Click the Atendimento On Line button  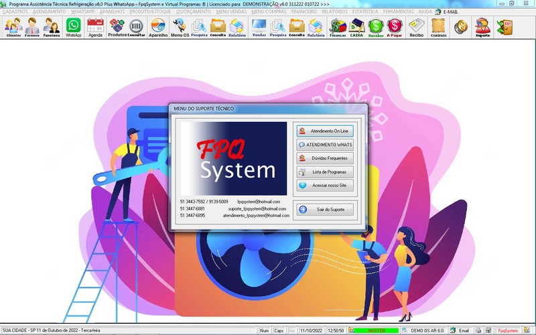tap(325, 131)
